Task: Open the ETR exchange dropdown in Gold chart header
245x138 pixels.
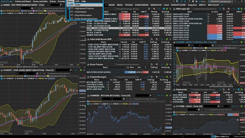Action: pyautogui.click(x=225, y=106)
